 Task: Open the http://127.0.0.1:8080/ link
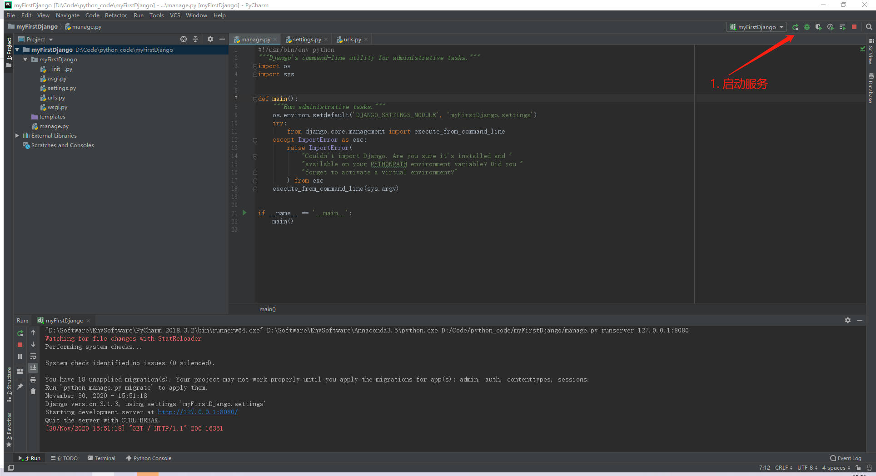pyautogui.click(x=198, y=412)
